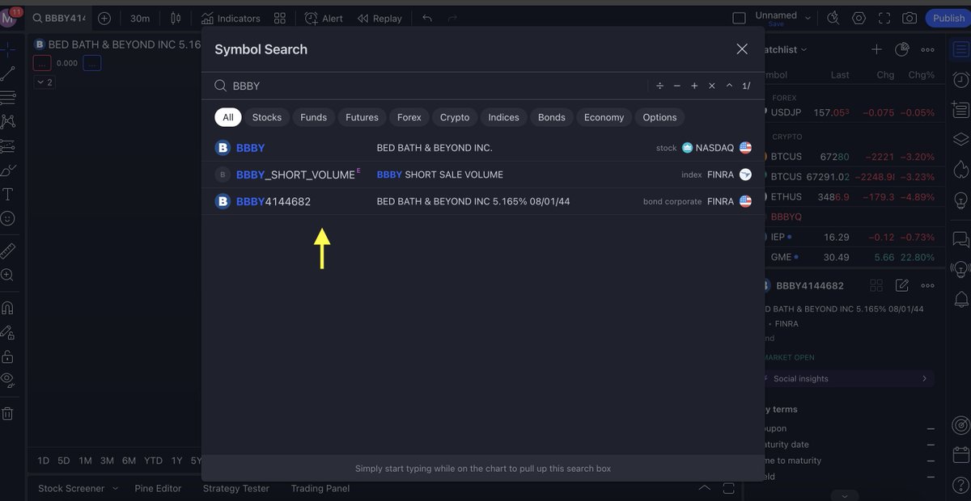Select the brush drawing tool
This screenshot has height=501, width=971.
7,171
